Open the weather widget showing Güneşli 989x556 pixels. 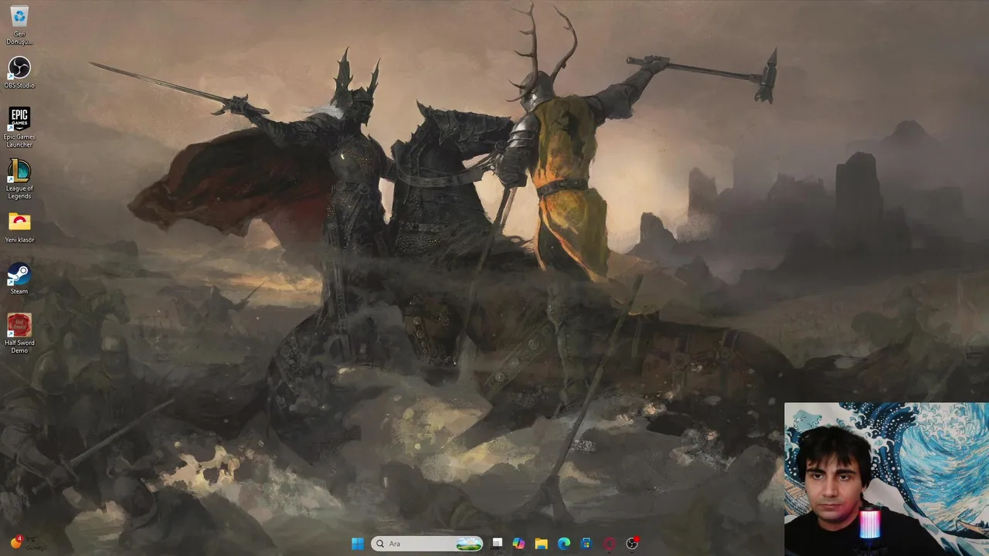coord(29,544)
